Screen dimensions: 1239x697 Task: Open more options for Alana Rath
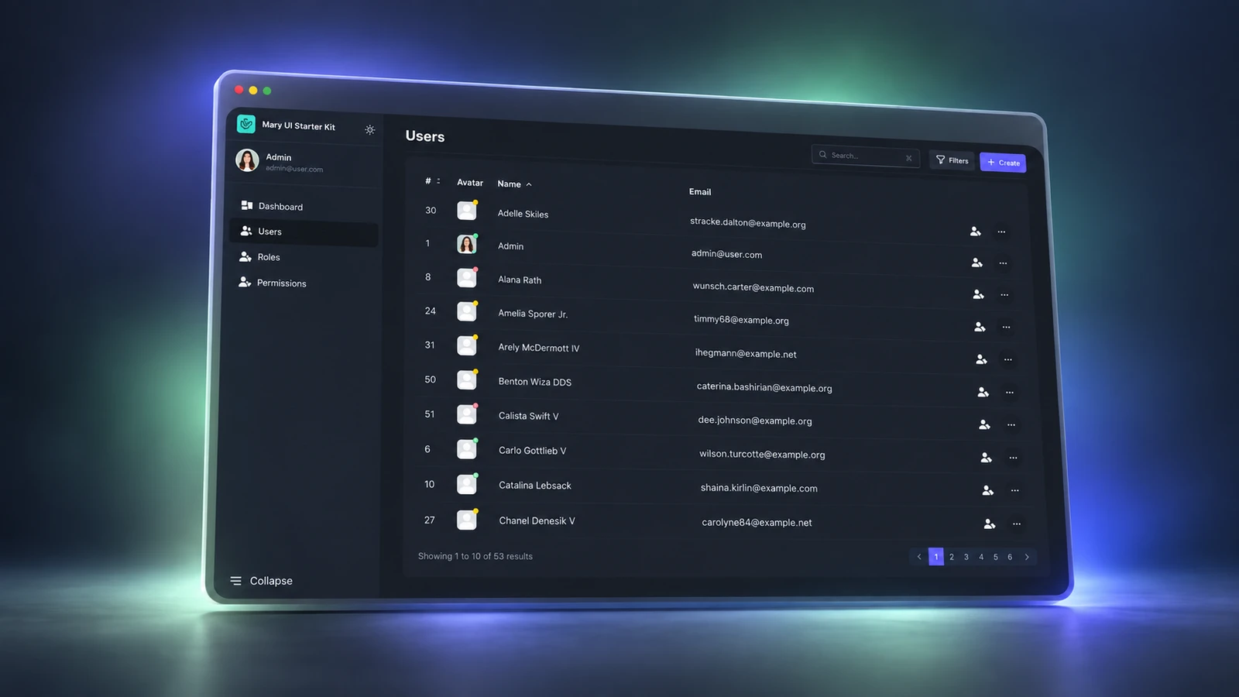(x=1004, y=295)
